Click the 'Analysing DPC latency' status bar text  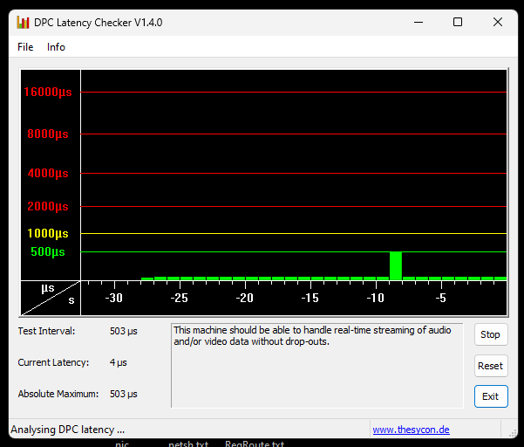click(67, 430)
